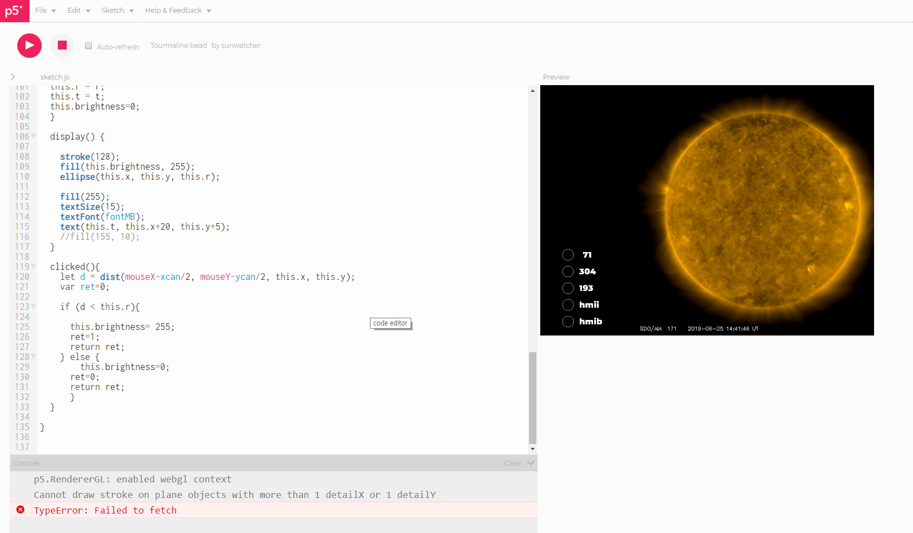Select the 71 wavelength radio circle
The image size is (913, 533).
(x=568, y=255)
